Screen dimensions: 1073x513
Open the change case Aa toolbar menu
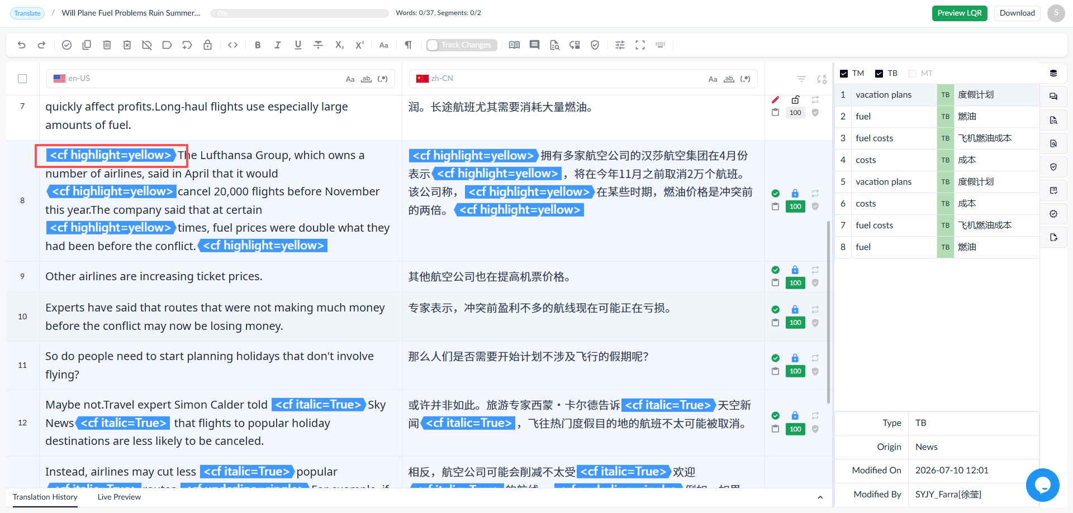pyautogui.click(x=384, y=45)
